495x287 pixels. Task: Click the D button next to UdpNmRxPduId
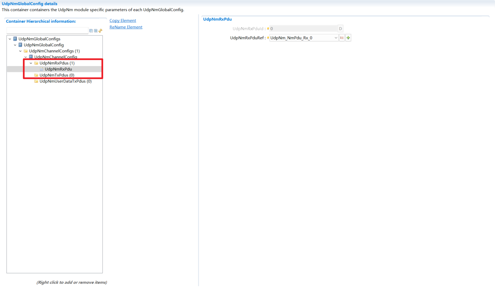point(341,29)
